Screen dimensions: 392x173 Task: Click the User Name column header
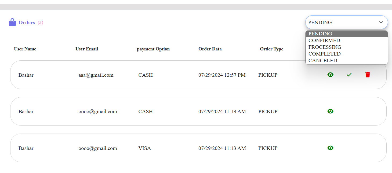coord(25,49)
